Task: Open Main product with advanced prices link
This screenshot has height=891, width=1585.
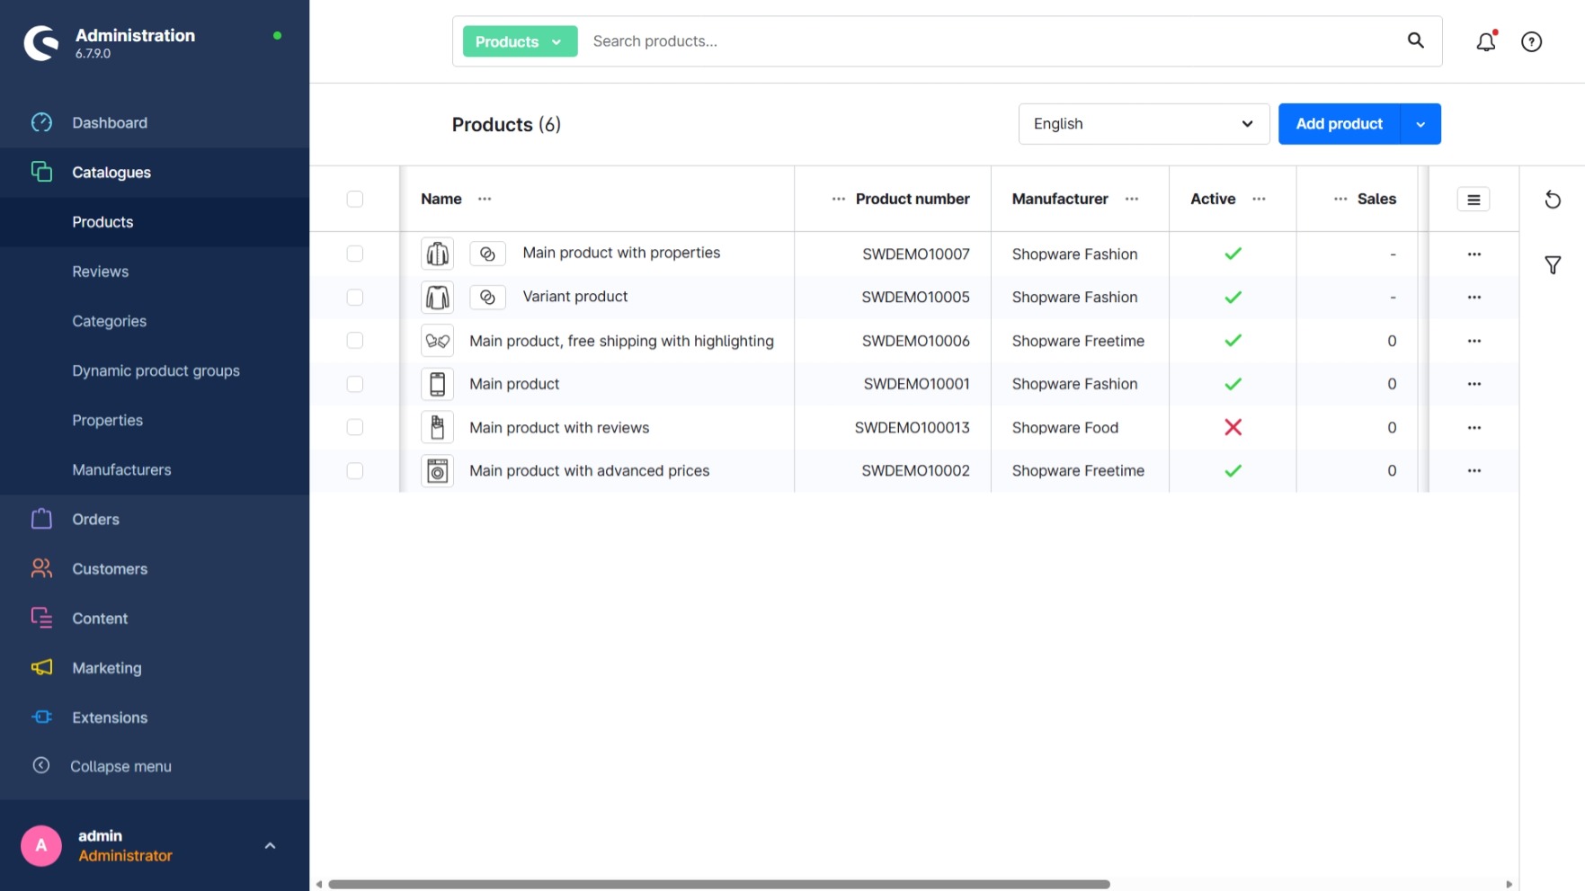Action: tap(589, 471)
